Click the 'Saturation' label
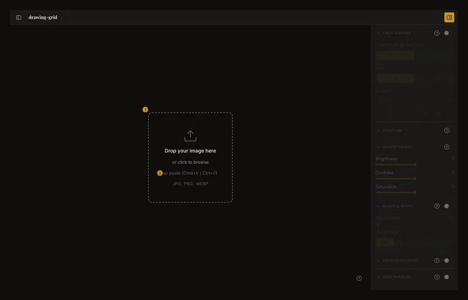 [386, 187]
